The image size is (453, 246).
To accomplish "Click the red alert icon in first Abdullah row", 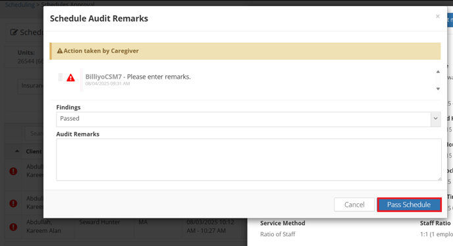I will [13, 171].
